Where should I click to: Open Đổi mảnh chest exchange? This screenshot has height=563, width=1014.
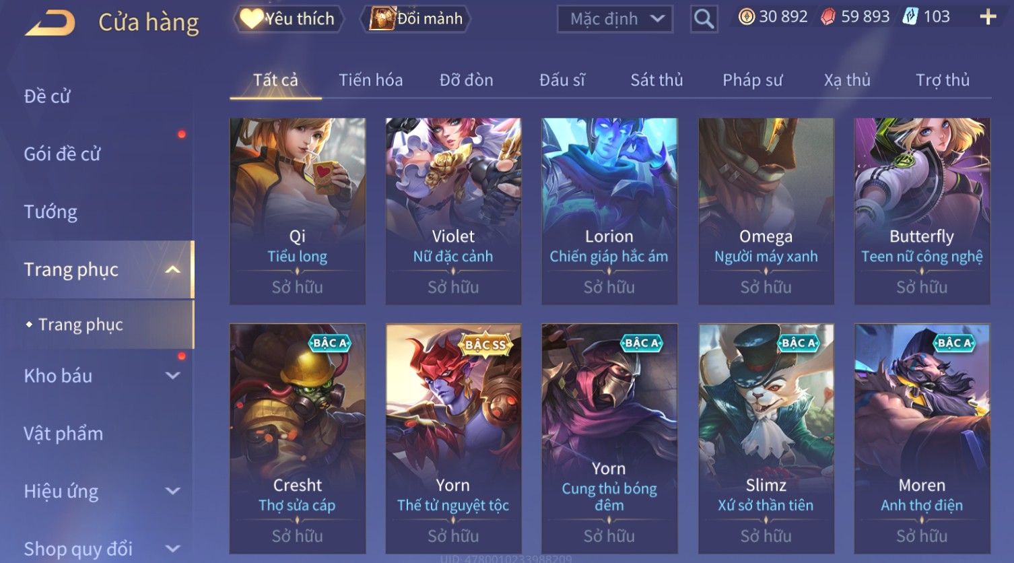tap(415, 19)
